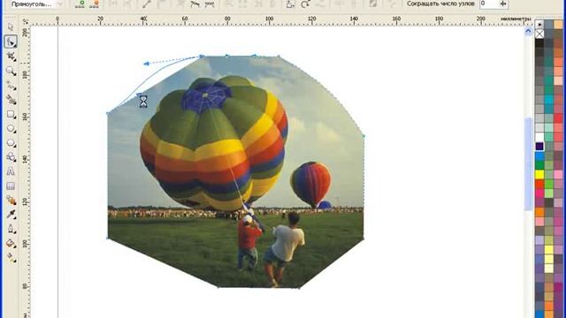Select the Basic Shapes tool
The width and height of the screenshot is (566, 318).
pos(11,157)
